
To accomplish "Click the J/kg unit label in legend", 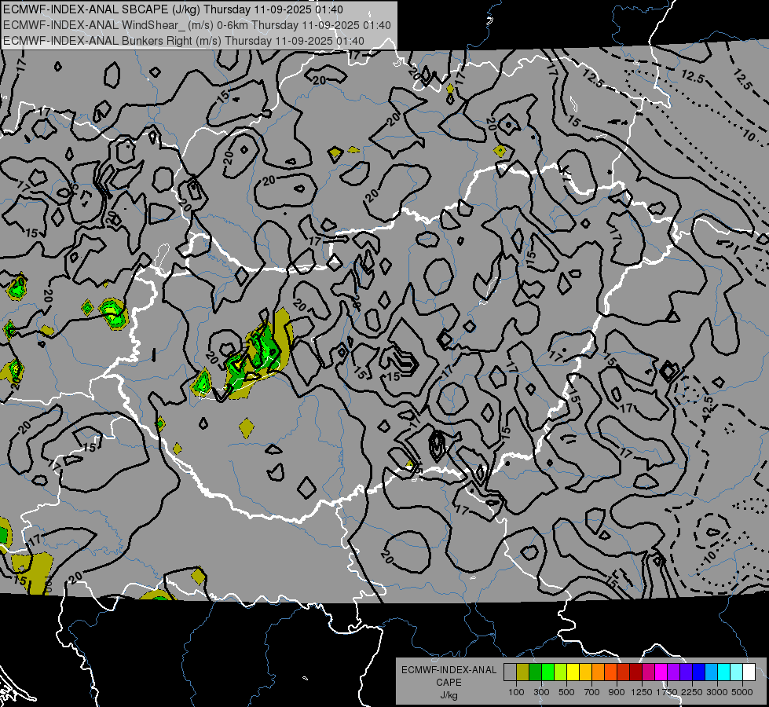I will point(449,695).
